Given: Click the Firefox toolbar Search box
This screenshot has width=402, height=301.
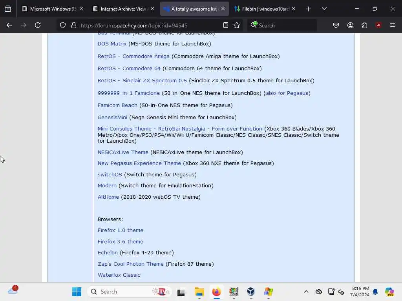Looking at the screenshot, I should (282, 25).
